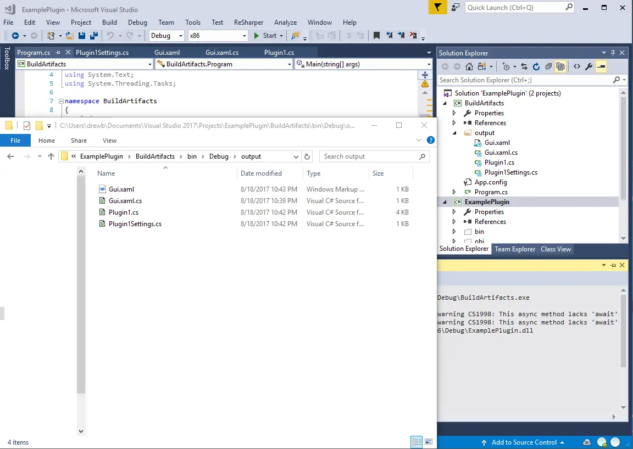The height and width of the screenshot is (449, 633).
Task: Switch to the Gui.xaml editor tab
Action: pos(167,53)
